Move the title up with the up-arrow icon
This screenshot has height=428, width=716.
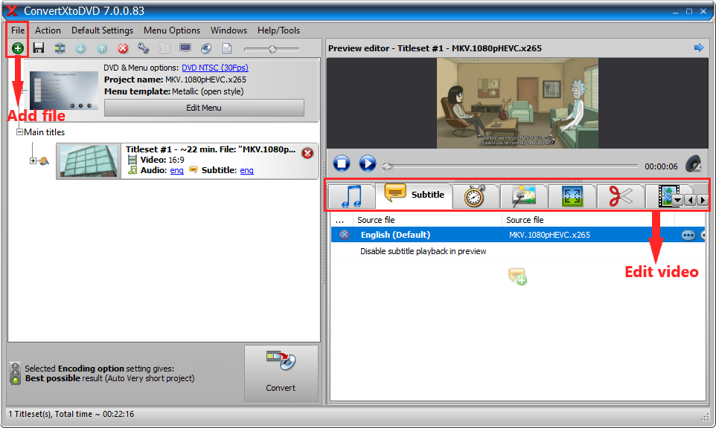[100, 48]
